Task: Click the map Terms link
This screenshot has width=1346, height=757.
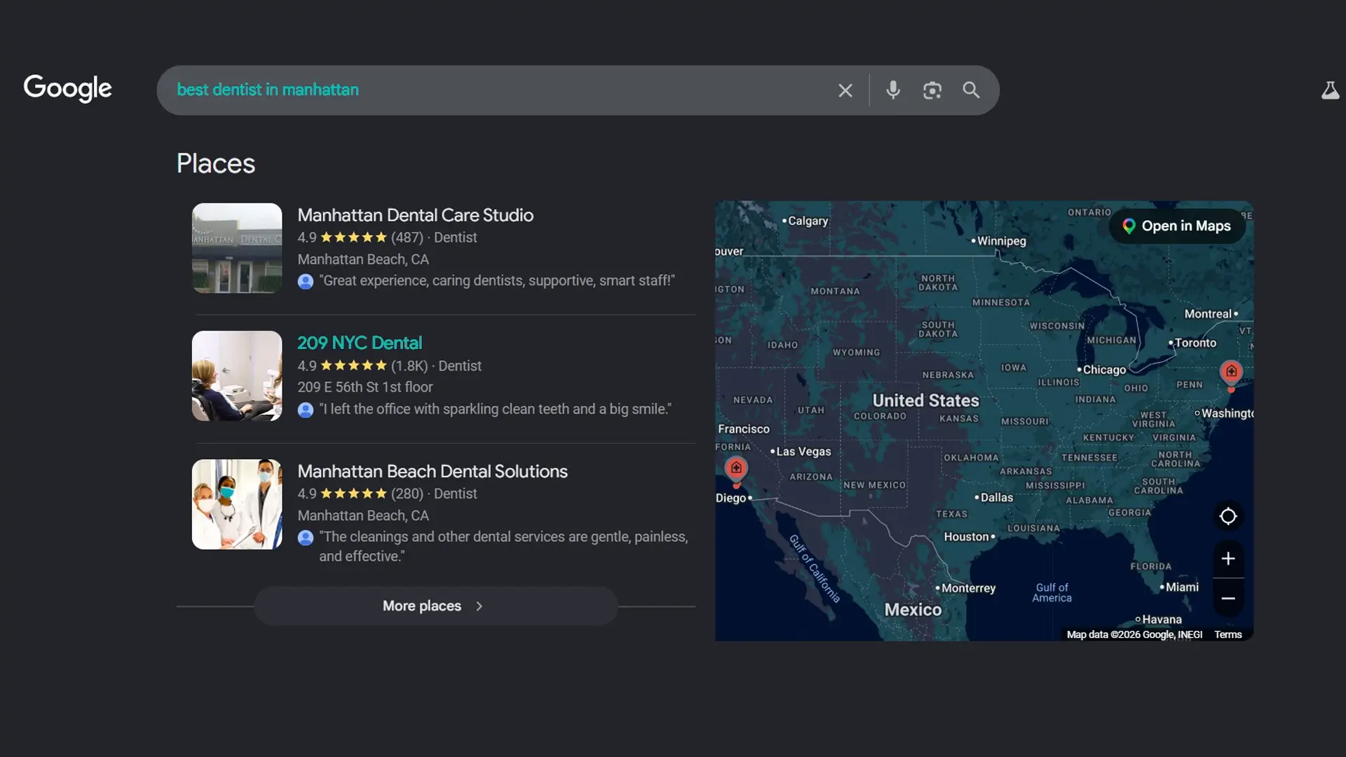Action: (1228, 635)
